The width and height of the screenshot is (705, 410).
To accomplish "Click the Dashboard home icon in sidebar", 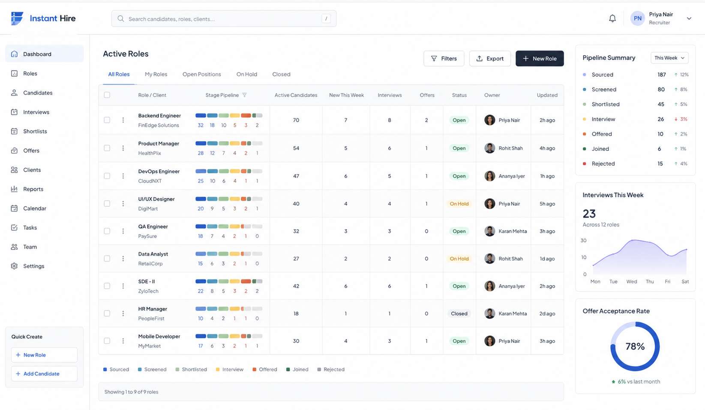I will [x=14, y=54].
